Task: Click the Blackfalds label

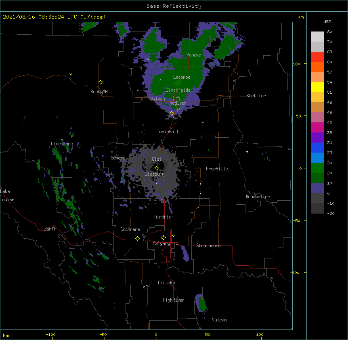Action: tap(178, 90)
